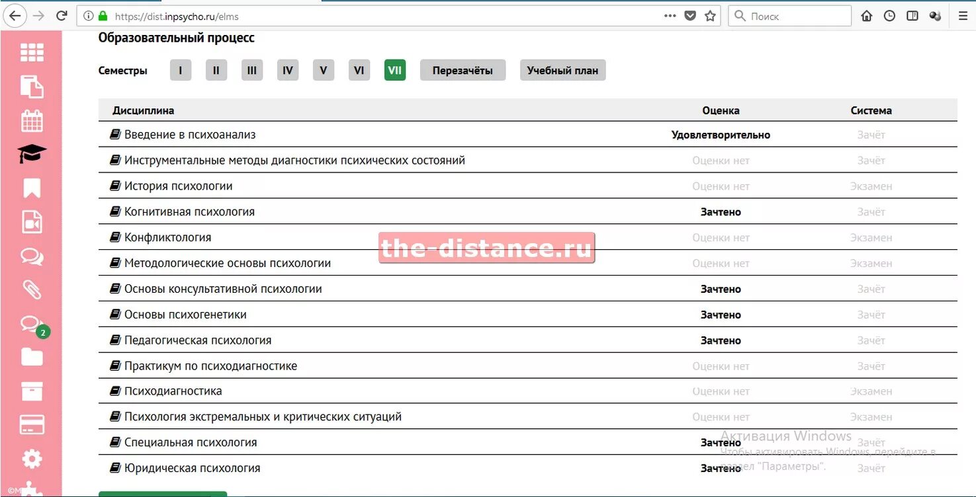Click Экзамен cell for Конфликтология row
976x497 pixels.
click(871, 237)
